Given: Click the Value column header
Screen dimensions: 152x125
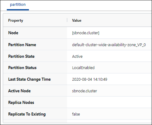Looking at the screenshot, I should point(77,20).
